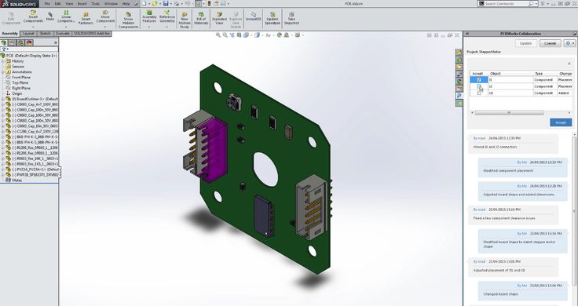Switch to the Evaluate tab
578x306 pixels.
pos(63,34)
